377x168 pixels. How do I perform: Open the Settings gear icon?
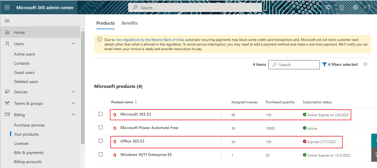tap(356, 7)
